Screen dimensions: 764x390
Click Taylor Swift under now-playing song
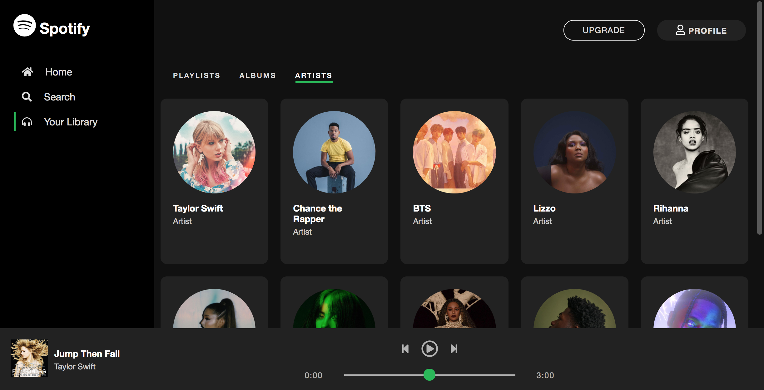click(75, 367)
